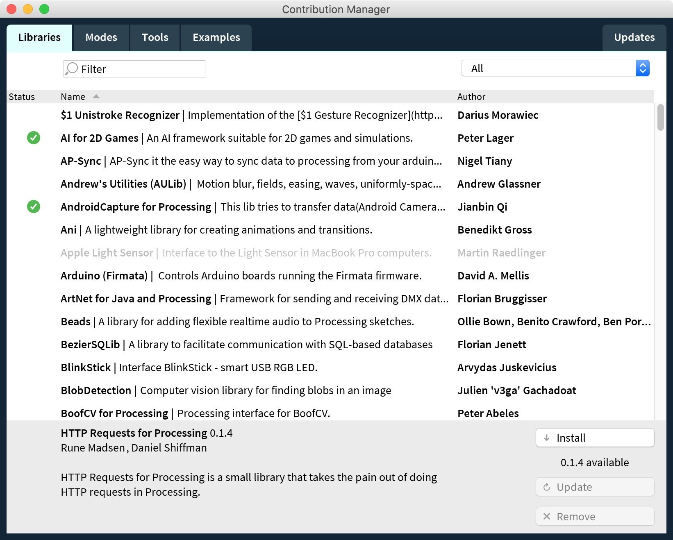Select the Arduino (Firmata) library row
The width and height of the screenshot is (673, 540).
(x=330, y=276)
